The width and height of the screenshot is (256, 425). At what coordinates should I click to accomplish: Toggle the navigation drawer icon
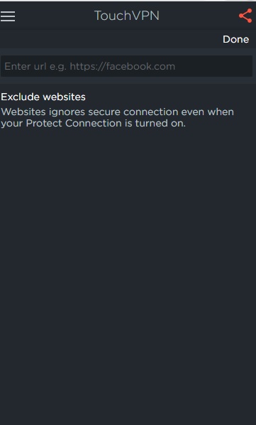[x=8, y=16]
